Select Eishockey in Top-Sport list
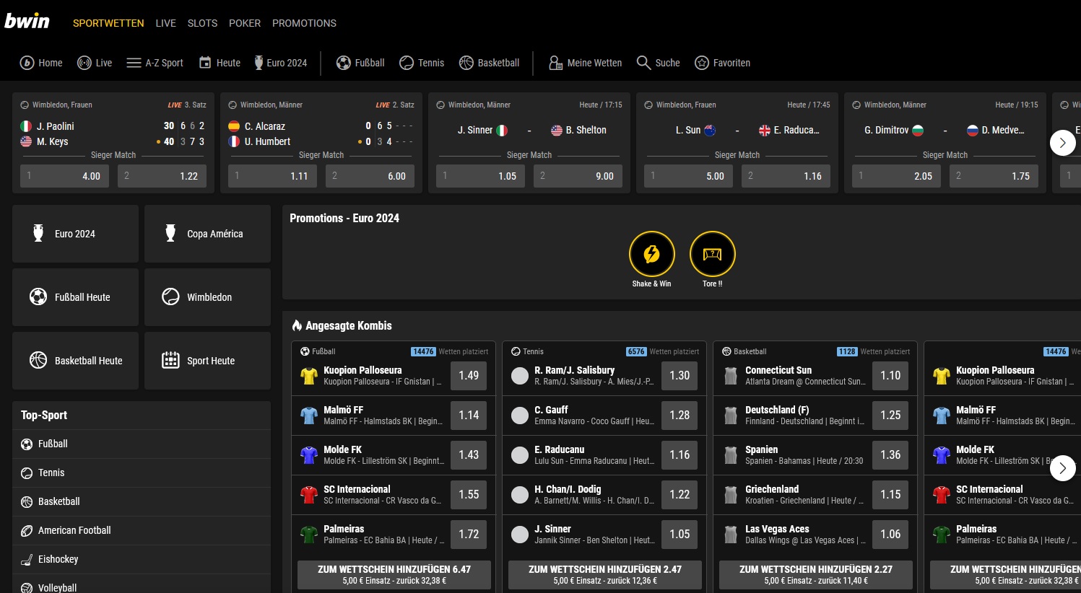Screen dimensions: 1081x593 click(142, 559)
